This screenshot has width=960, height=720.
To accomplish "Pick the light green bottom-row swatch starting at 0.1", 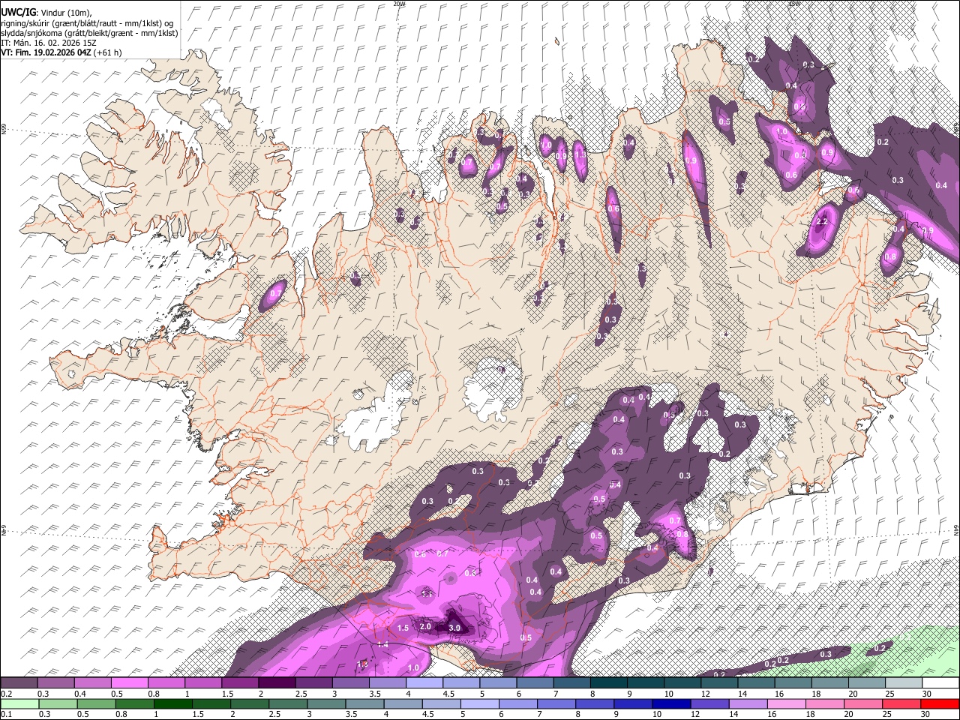I will [19, 703].
